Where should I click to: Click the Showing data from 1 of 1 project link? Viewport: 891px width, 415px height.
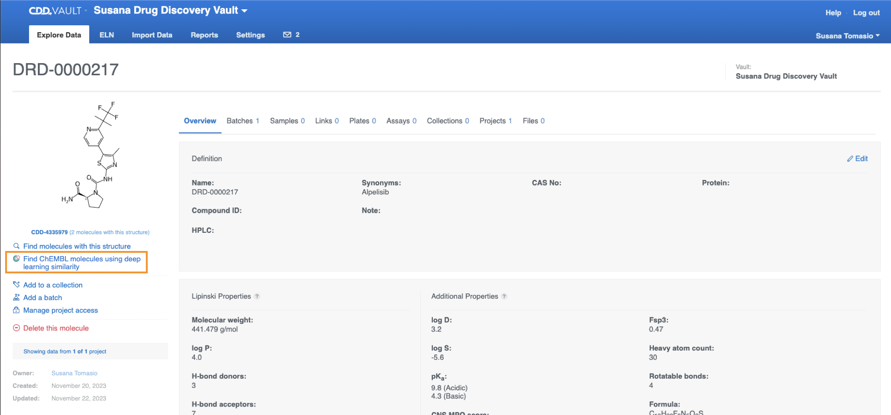pos(65,351)
